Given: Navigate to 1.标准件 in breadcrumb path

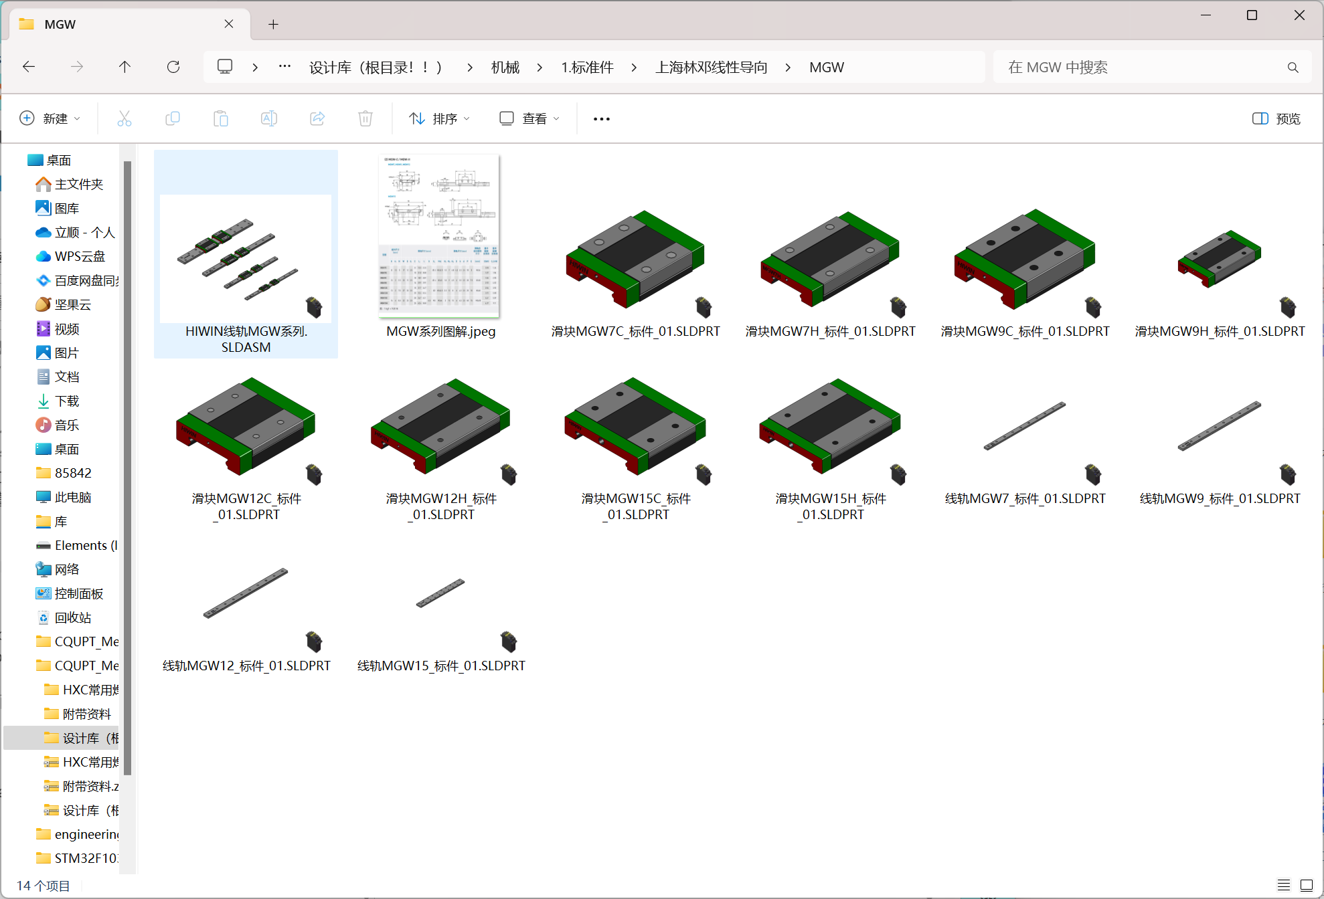Looking at the screenshot, I should pos(587,68).
